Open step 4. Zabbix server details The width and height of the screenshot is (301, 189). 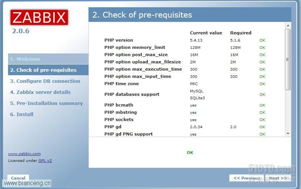40,92
